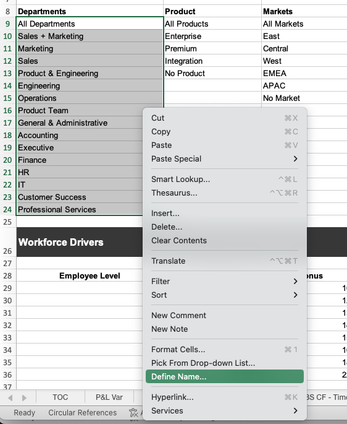Screen dimensions: 347x424
Task: Click the Engineering cell in row 14
Action: (x=90, y=85)
